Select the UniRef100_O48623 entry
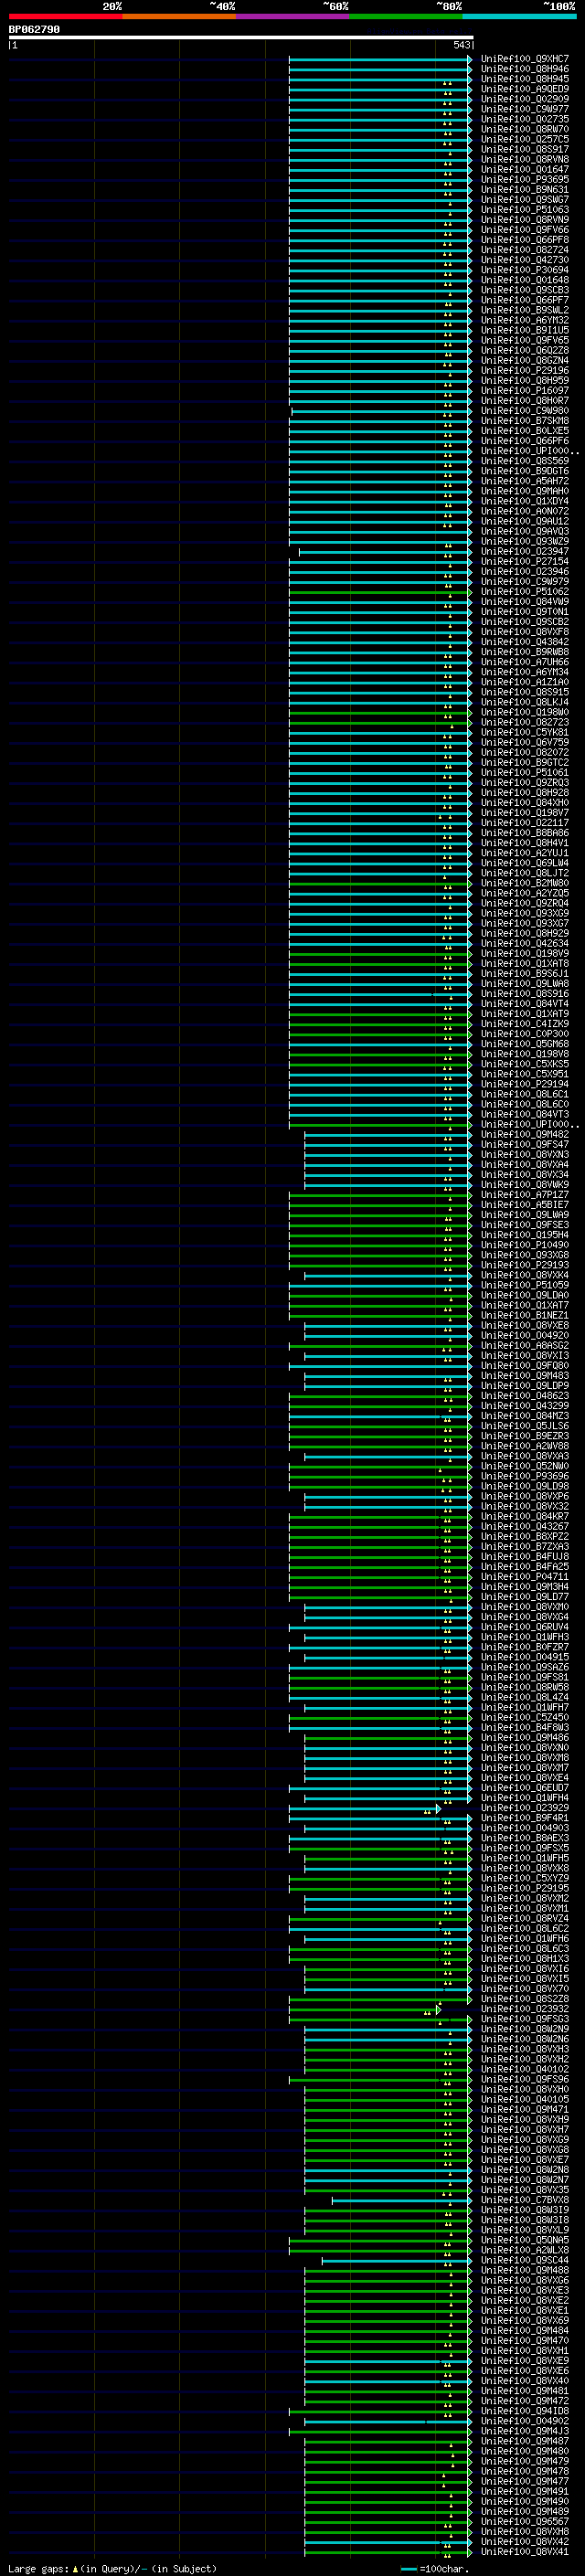Screen dimensions: 585x2576 (525, 1396)
